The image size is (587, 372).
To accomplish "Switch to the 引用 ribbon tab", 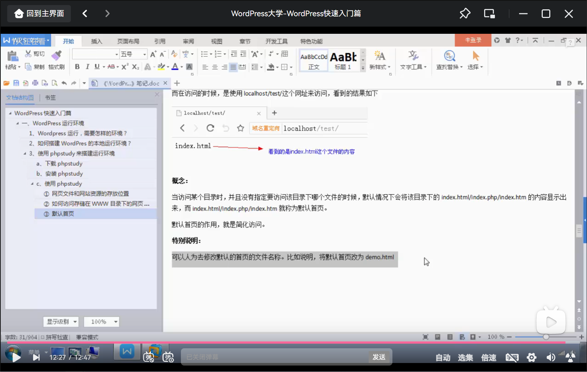I will (160, 41).
